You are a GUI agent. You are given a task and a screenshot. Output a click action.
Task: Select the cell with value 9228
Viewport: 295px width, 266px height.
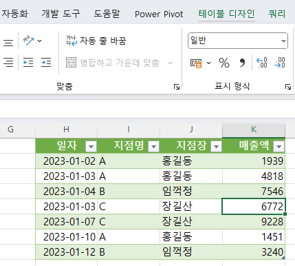(x=254, y=222)
